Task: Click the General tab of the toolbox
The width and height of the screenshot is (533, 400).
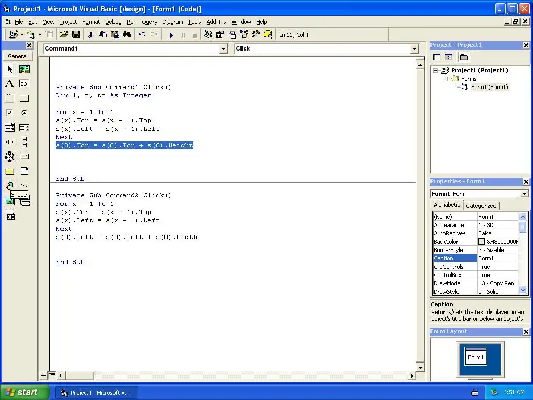Action: tap(18, 56)
